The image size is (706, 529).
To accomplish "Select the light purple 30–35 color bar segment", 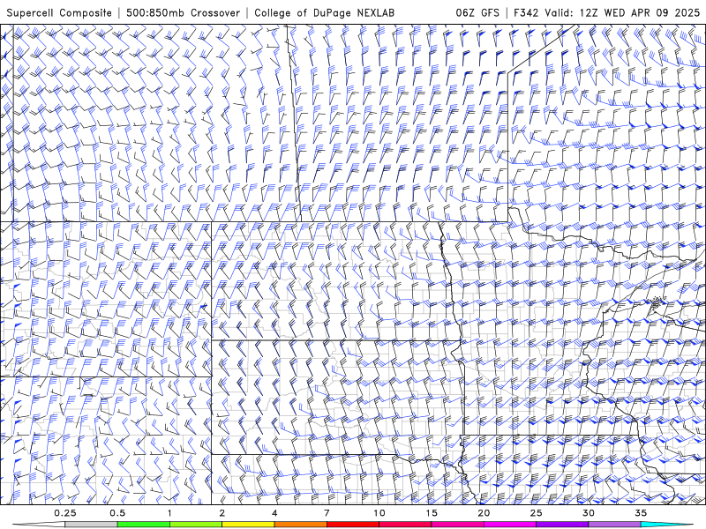I will pyautogui.click(x=614, y=525).
